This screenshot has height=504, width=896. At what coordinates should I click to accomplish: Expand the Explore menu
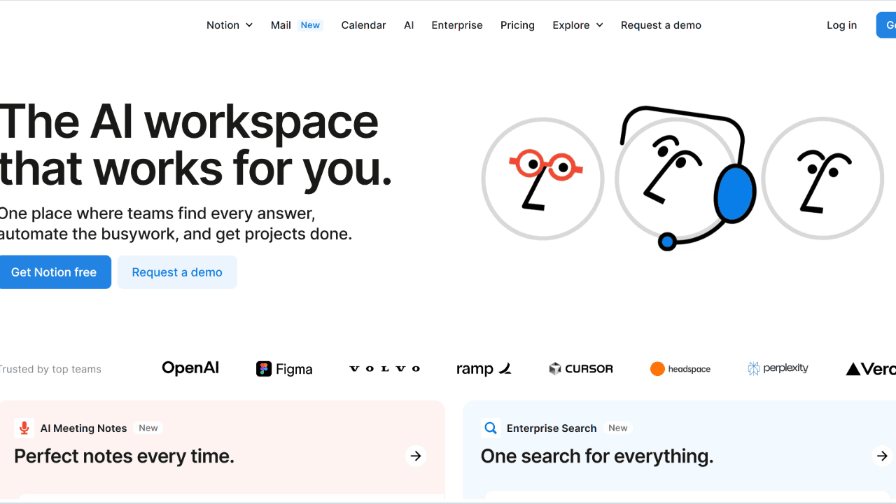pyautogui.click(x=577, y=25)
